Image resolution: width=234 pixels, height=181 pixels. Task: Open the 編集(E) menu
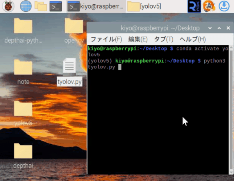click(138, 39)
